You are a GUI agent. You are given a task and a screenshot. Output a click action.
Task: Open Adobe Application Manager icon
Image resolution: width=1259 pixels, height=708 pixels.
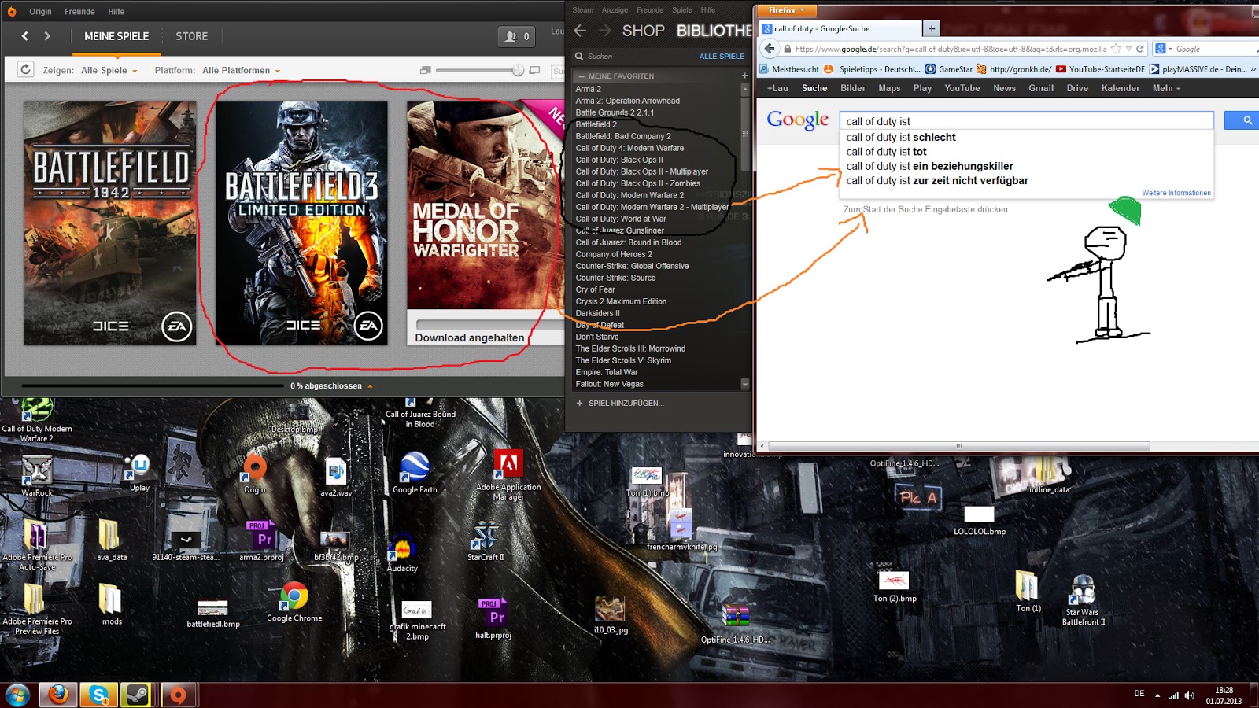click(x=508, y=474)
